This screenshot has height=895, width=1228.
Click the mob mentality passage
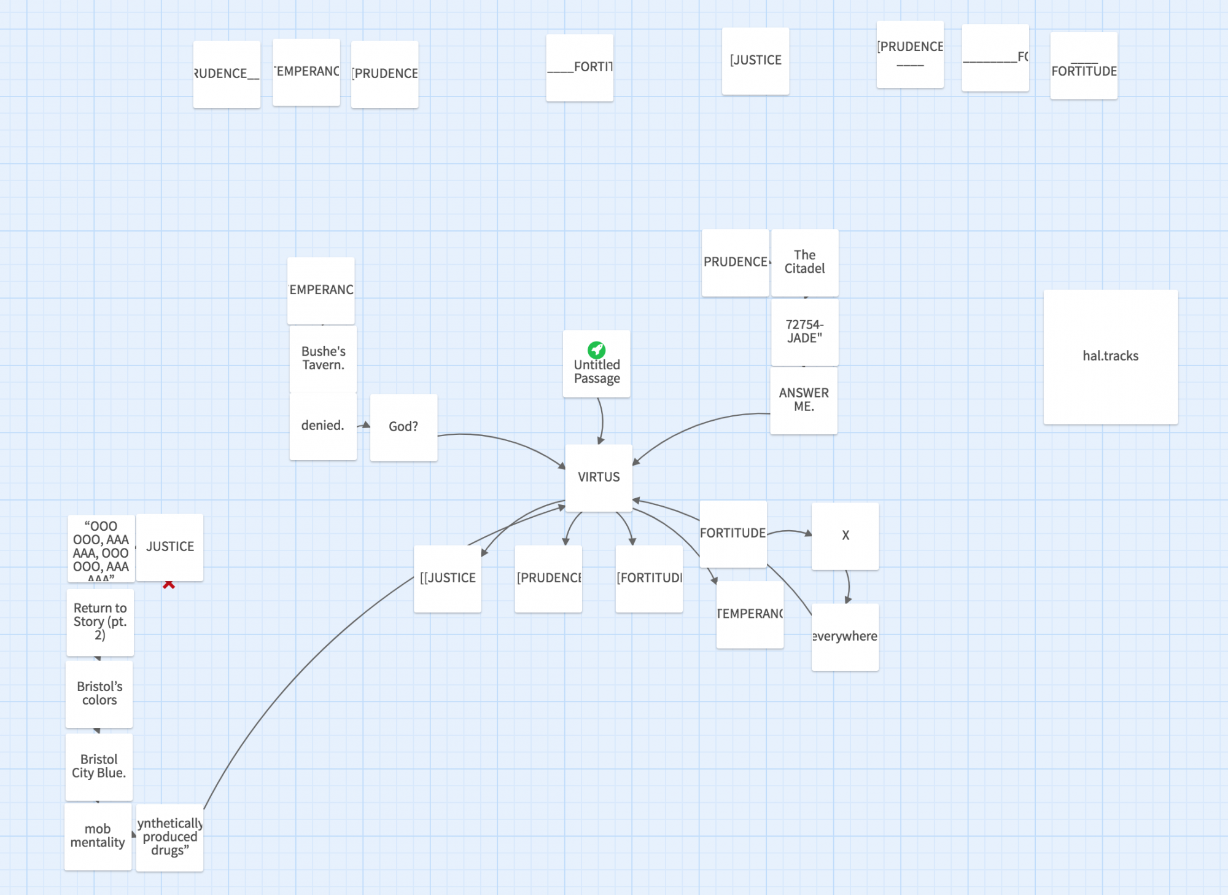coord(98,837)
